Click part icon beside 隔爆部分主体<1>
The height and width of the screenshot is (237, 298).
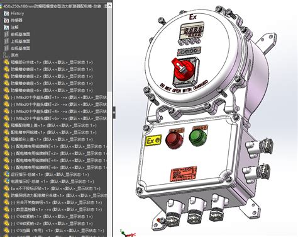click(6, 62)
